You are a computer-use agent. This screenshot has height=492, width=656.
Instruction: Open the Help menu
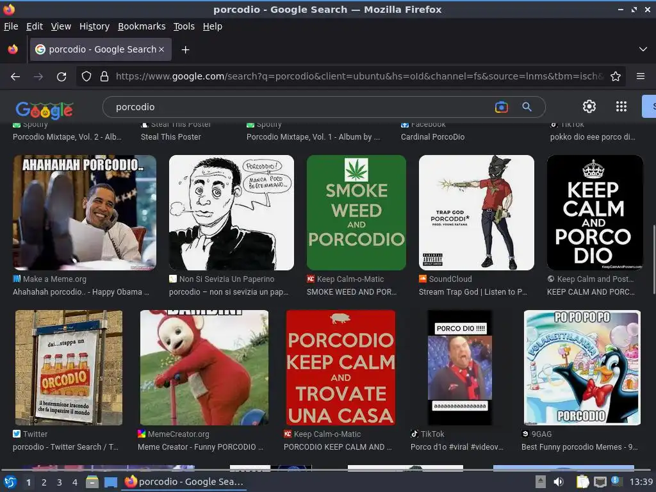pyautogui.click(x=212, y=26)
